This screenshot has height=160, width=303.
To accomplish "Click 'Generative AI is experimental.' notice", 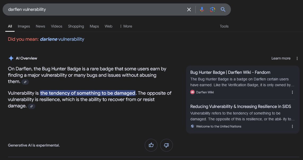I will pos(34,145).
